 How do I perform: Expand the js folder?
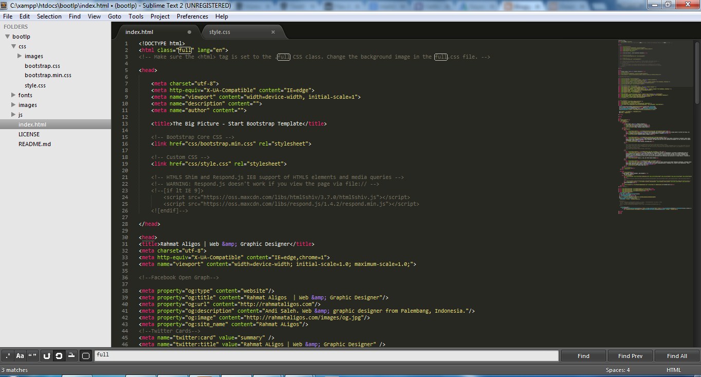13,115
